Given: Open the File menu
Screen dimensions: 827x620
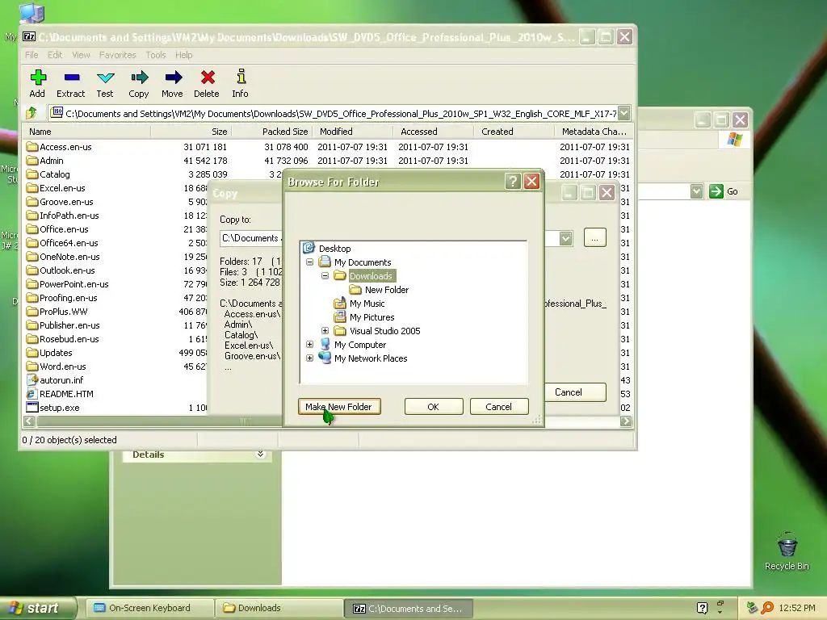Looking at the screenshot, I should click(x=31, y=55).
